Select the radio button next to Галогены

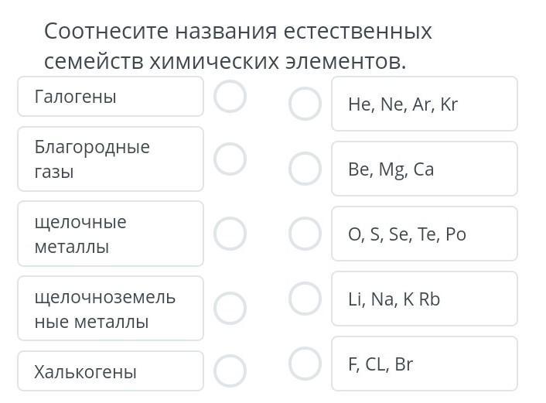point(230,97)
